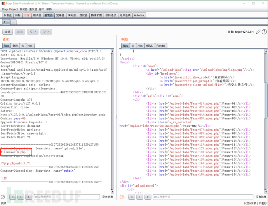This screenshot has height=206, width=268.
Task: Open the 帮助 (Help) menu
Action: (49, 9)
